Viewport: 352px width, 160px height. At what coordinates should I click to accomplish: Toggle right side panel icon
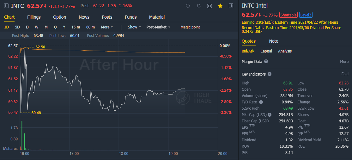231,6
